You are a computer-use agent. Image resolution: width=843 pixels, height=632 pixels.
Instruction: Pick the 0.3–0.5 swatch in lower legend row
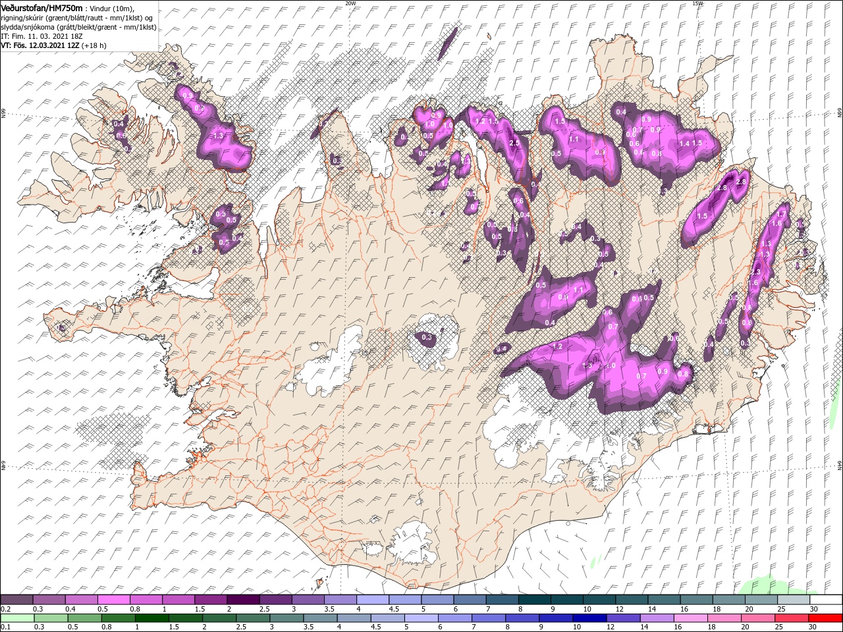click(51, 618)
